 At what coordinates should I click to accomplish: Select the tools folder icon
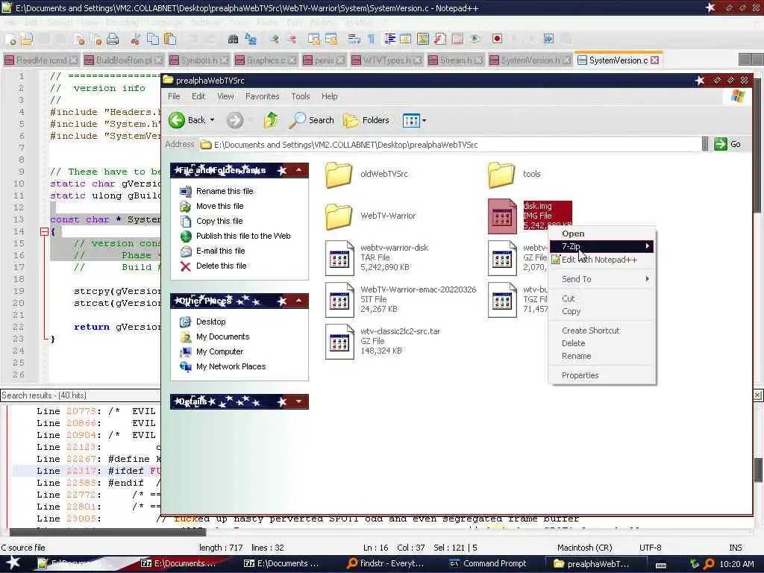coord(501,175)
